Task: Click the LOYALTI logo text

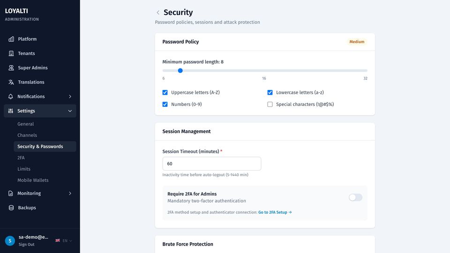Action: pos(16,11)
